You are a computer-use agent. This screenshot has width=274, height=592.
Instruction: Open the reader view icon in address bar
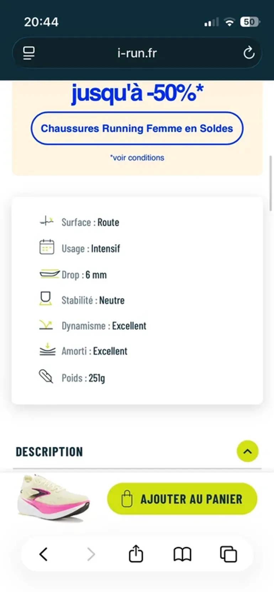pyautogui.click(x=29, y=53)
